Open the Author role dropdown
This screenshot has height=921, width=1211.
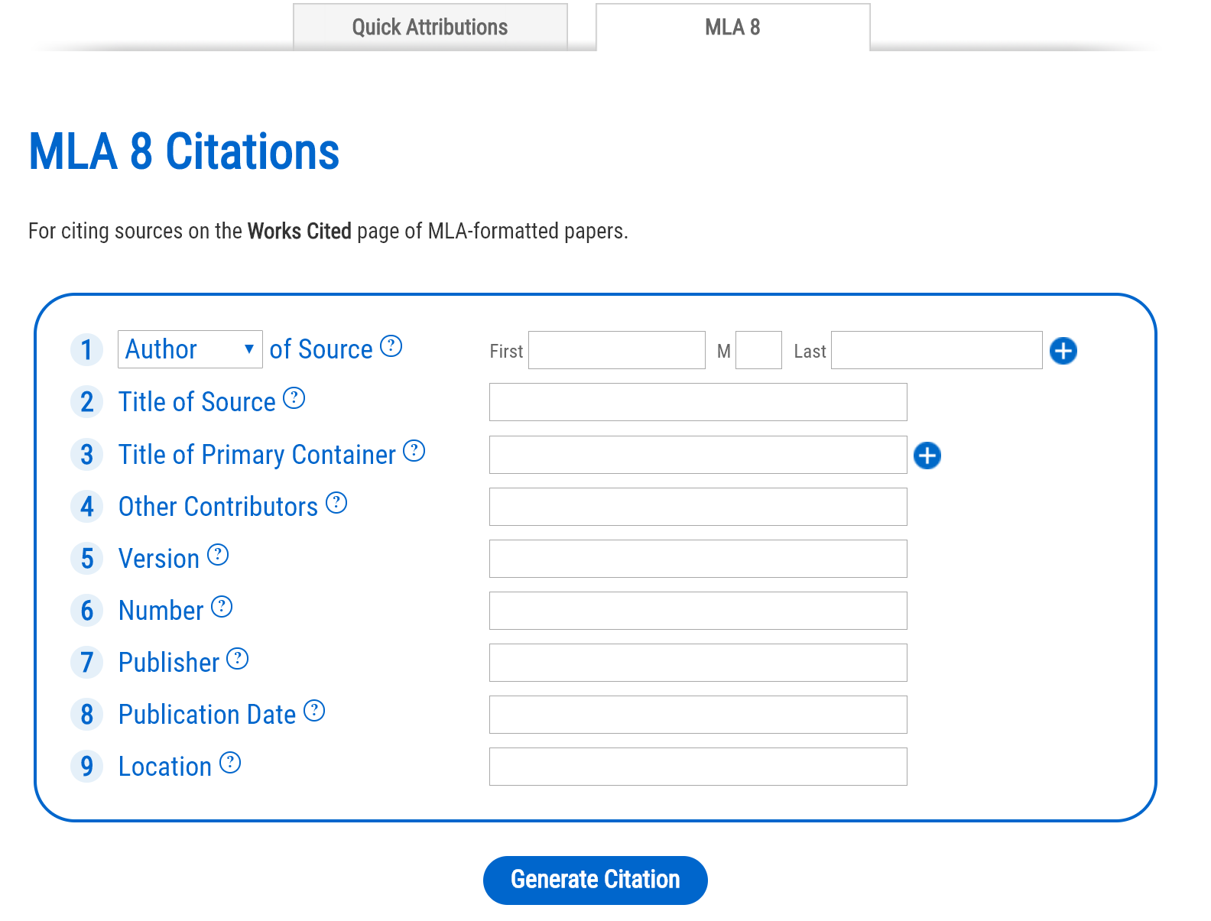pos(190,349)
